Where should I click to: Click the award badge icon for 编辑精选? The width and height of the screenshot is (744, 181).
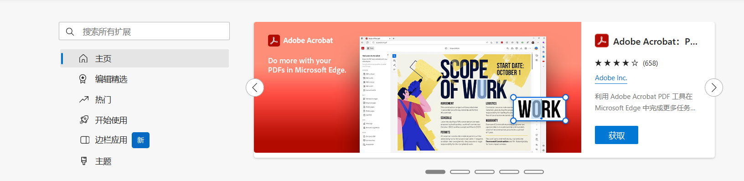(x=83, y=79)
